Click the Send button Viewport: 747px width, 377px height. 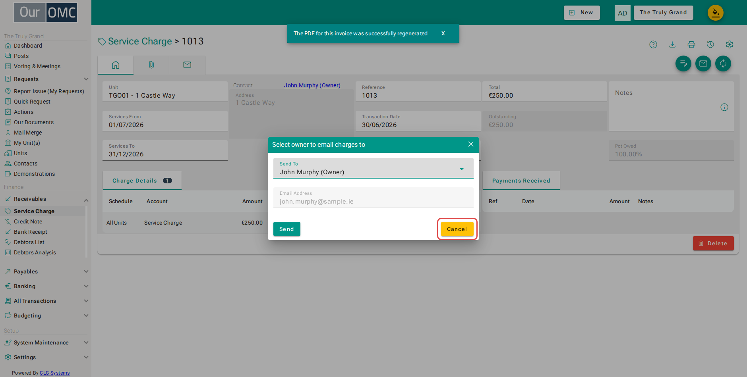click(x=287, y=229)
